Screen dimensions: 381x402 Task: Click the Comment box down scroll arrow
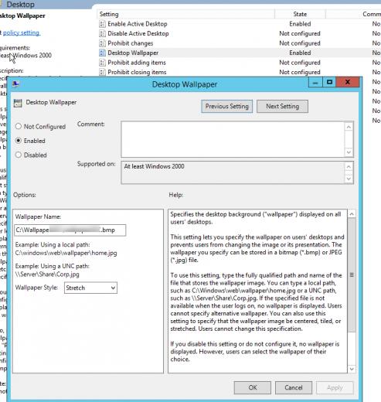point(349,152)
